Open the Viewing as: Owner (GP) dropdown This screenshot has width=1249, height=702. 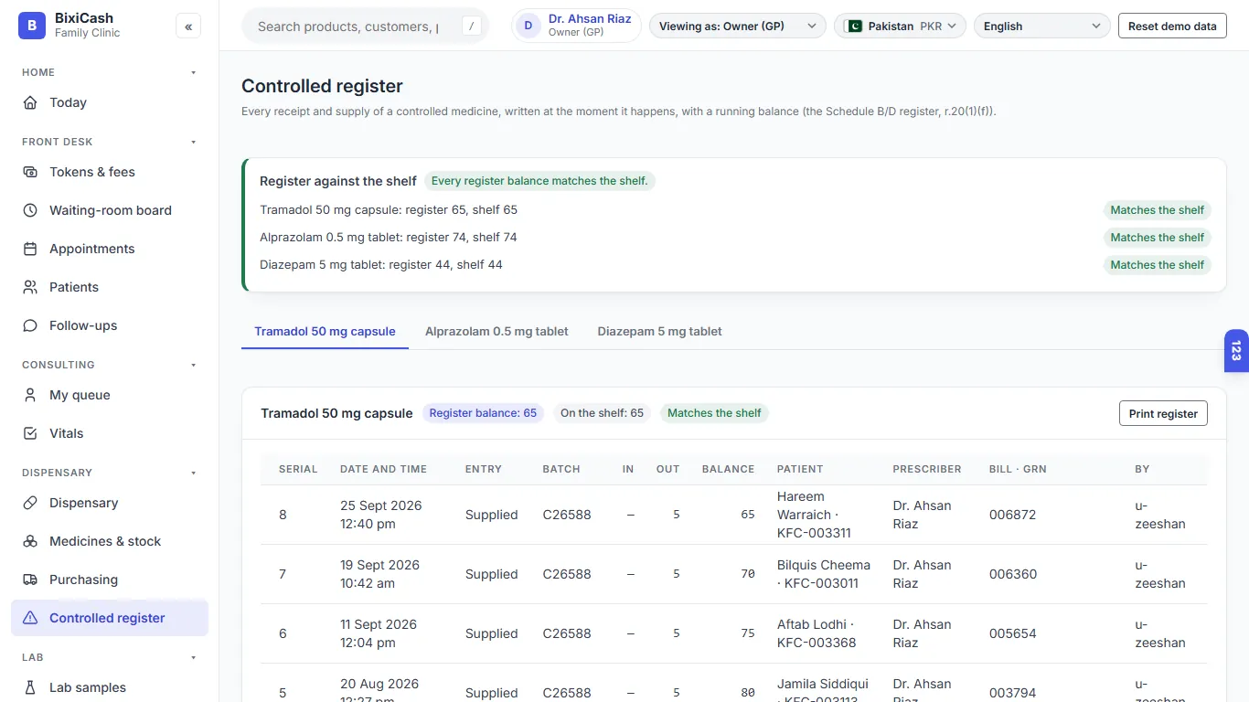(x=737, y=27)
